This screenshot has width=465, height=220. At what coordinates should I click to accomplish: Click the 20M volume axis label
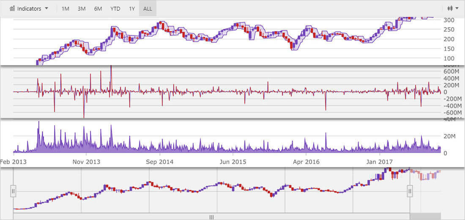point(449,136)
